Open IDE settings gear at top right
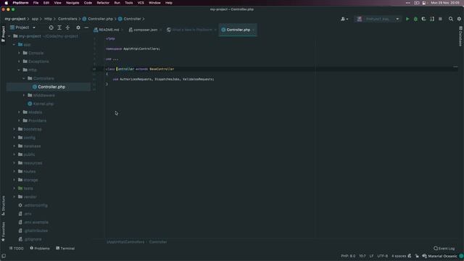The image size is (464, 261). click(x=459, y=19)
